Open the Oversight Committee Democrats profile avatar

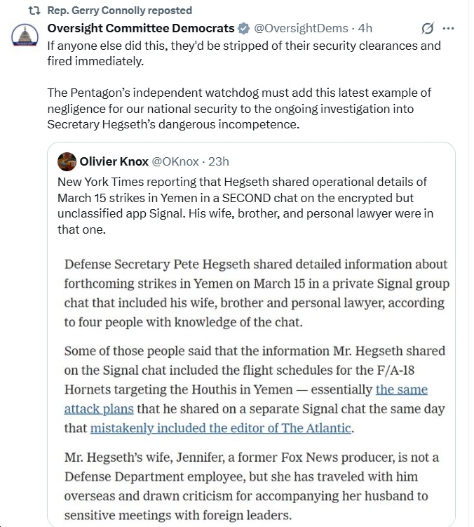[x=25, y=36]
